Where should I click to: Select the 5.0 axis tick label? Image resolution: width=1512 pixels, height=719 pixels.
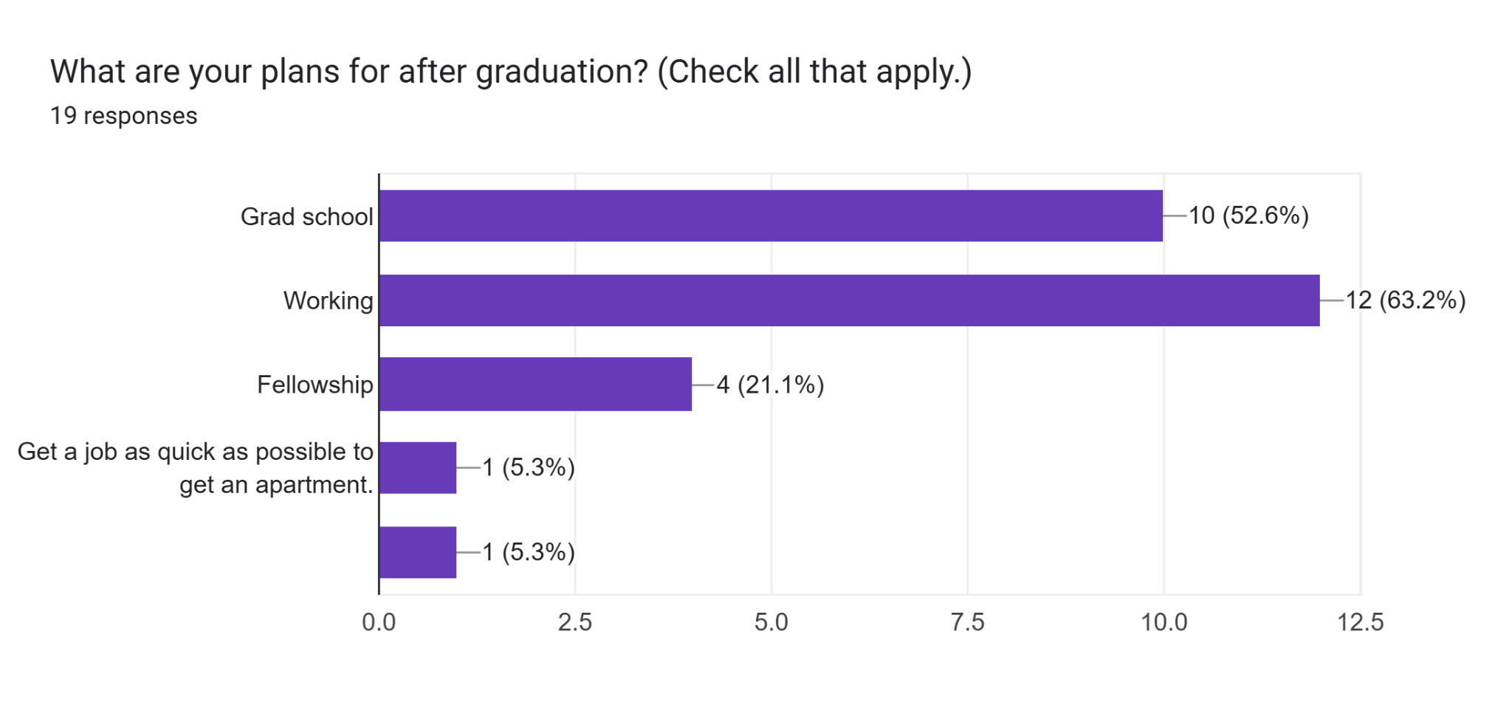point(772,622)
